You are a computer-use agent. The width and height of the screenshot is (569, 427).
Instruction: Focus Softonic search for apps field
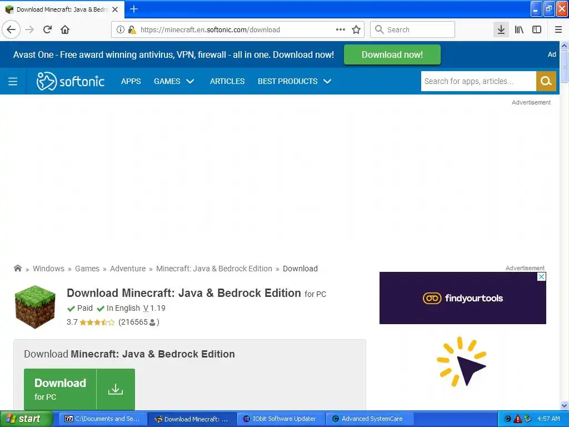click(x=478, y=81)
